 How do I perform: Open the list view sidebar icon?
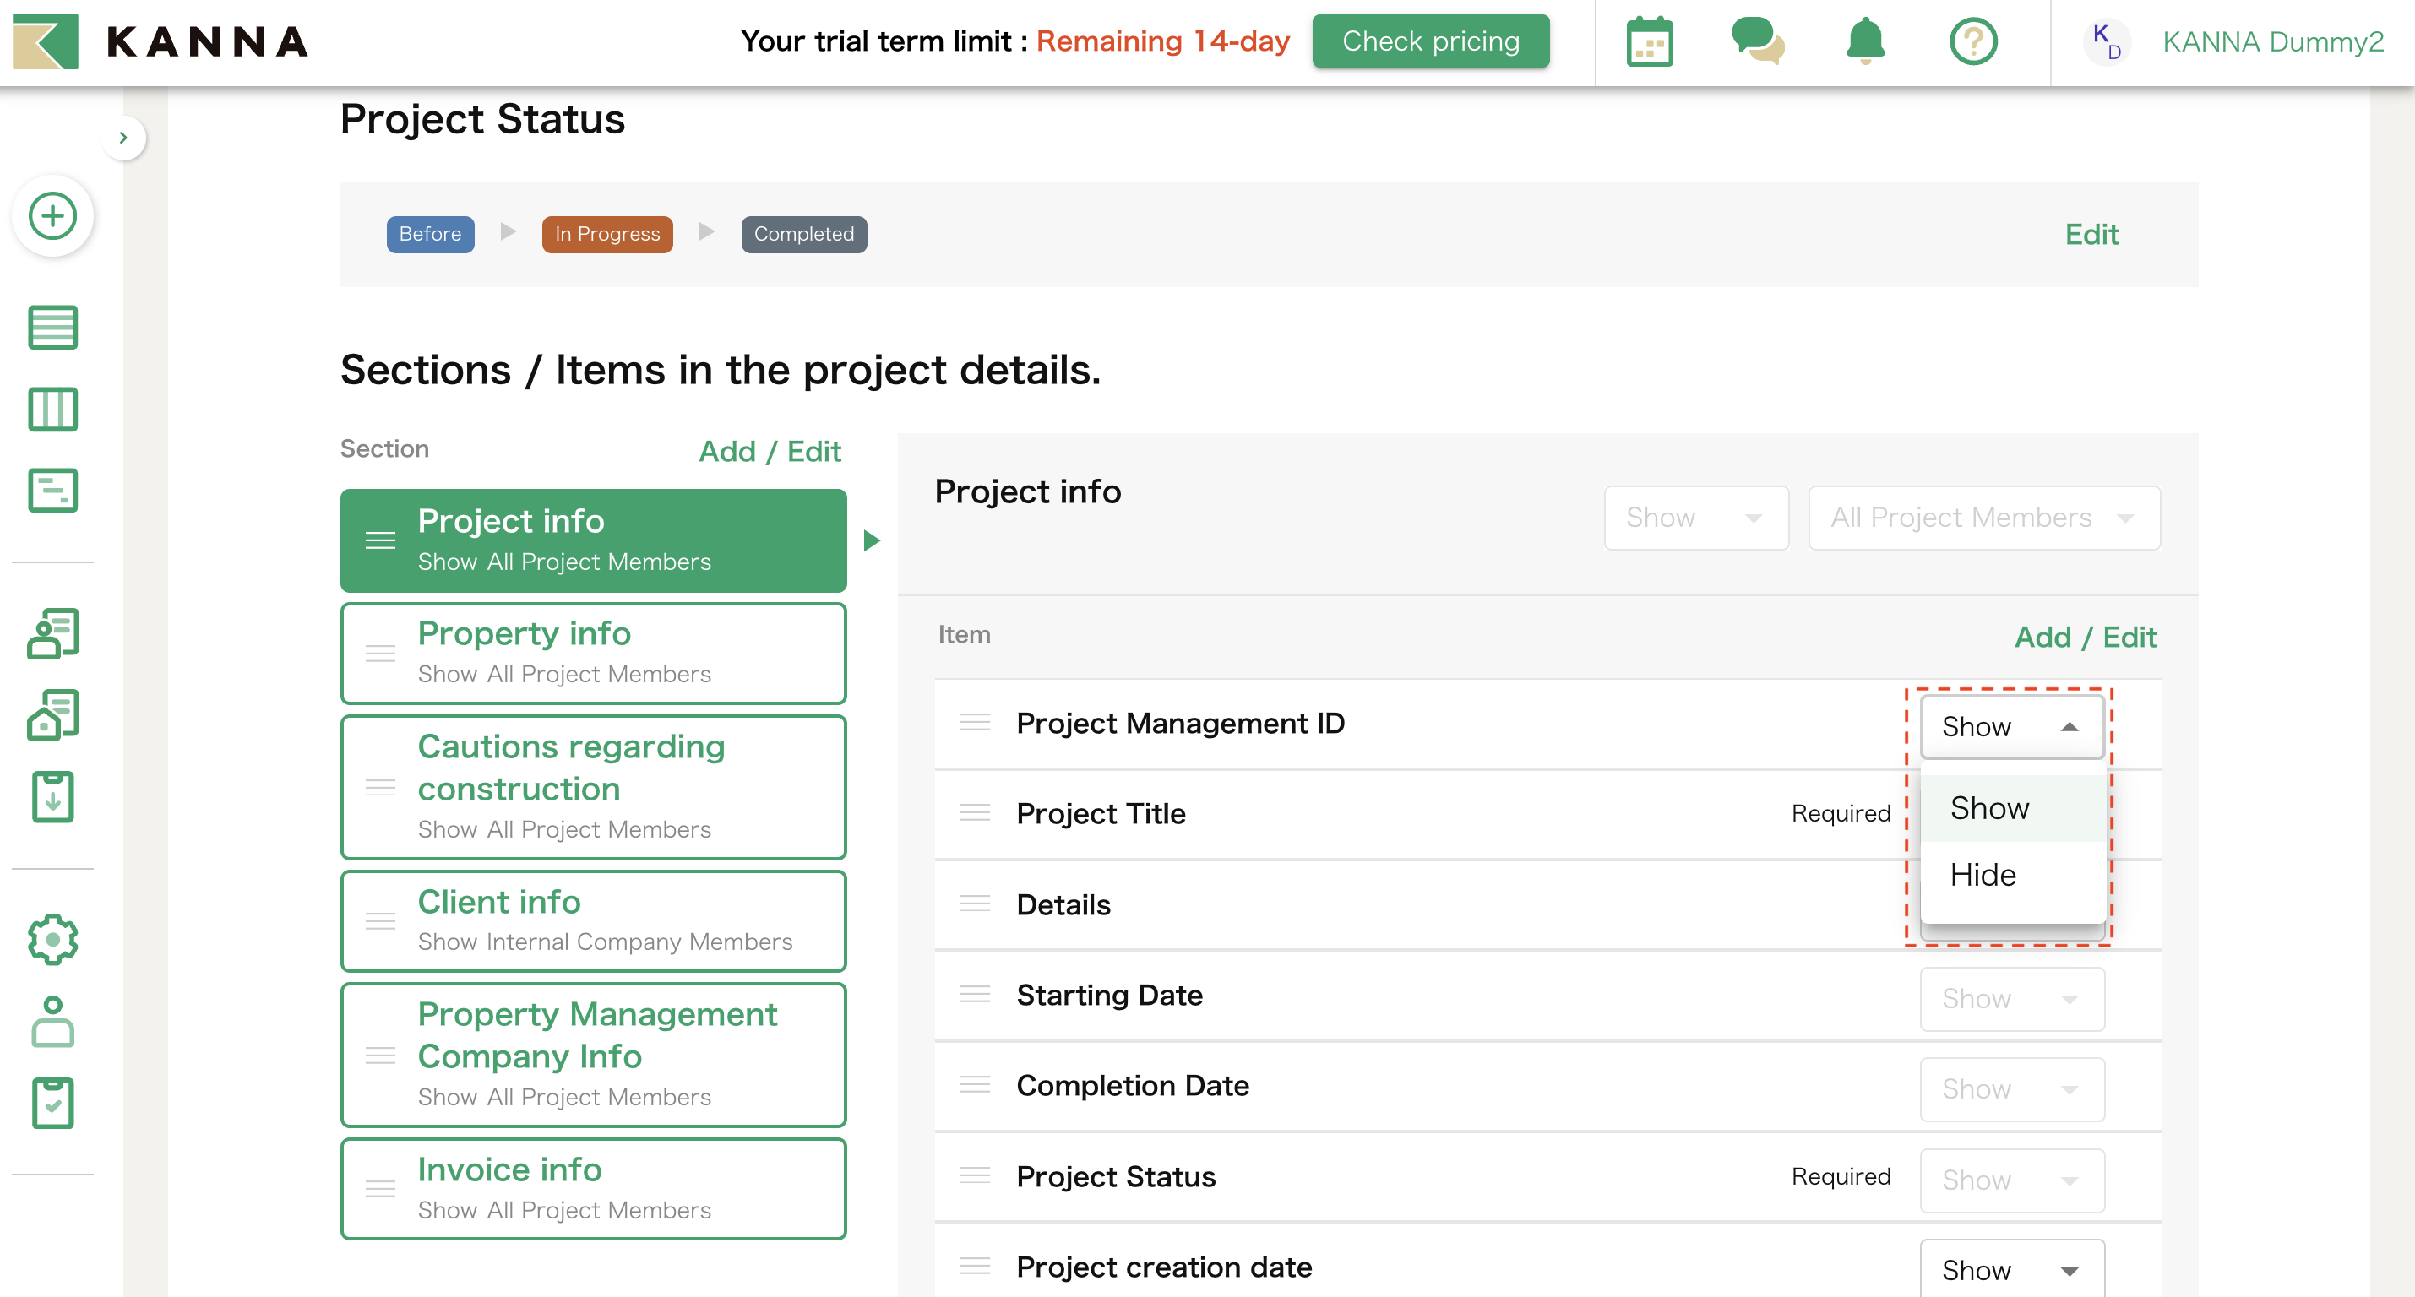click(x=52, y=328)
